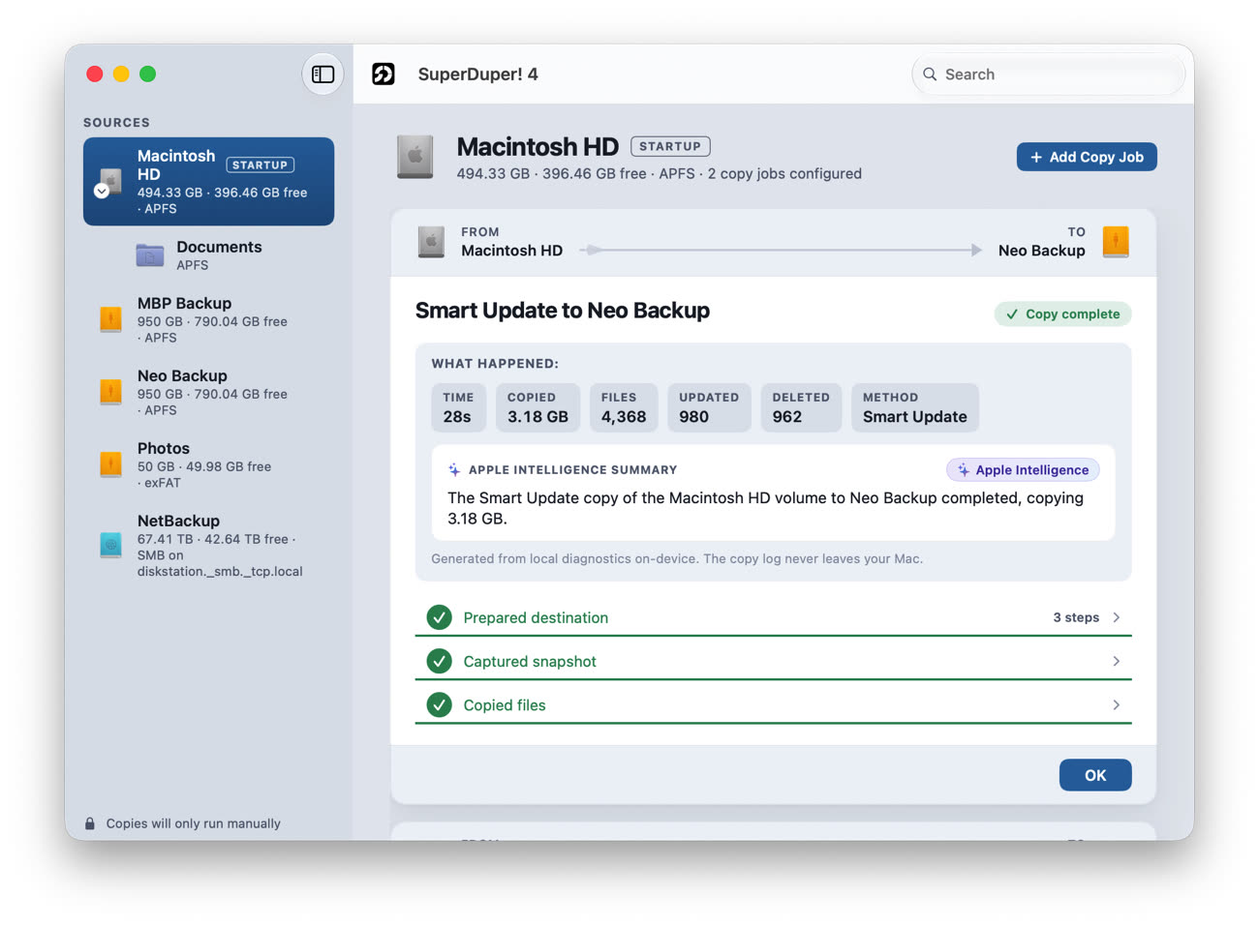Image resolution: width=1259 pixels, height=926 pixels.
Task: Click the MBP Backup orange drive icon
Action: coord(110,319)
